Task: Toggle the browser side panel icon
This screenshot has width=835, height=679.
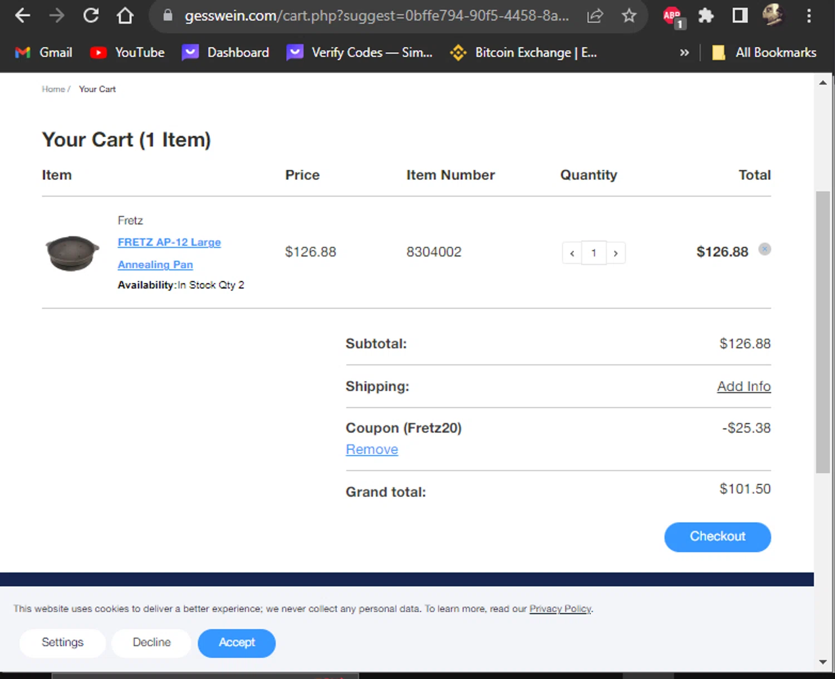Action: pyautogui.click(x=740, y=15)
